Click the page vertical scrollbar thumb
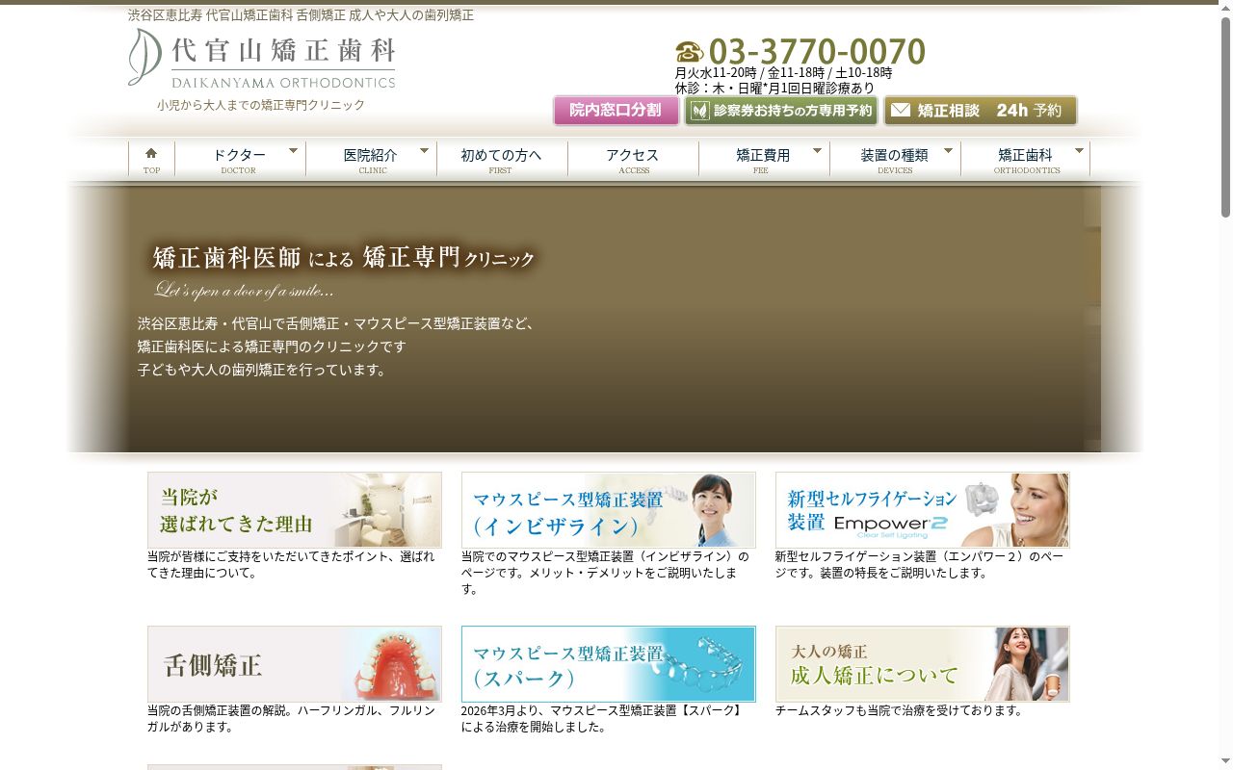 (x=1225, y=115)
